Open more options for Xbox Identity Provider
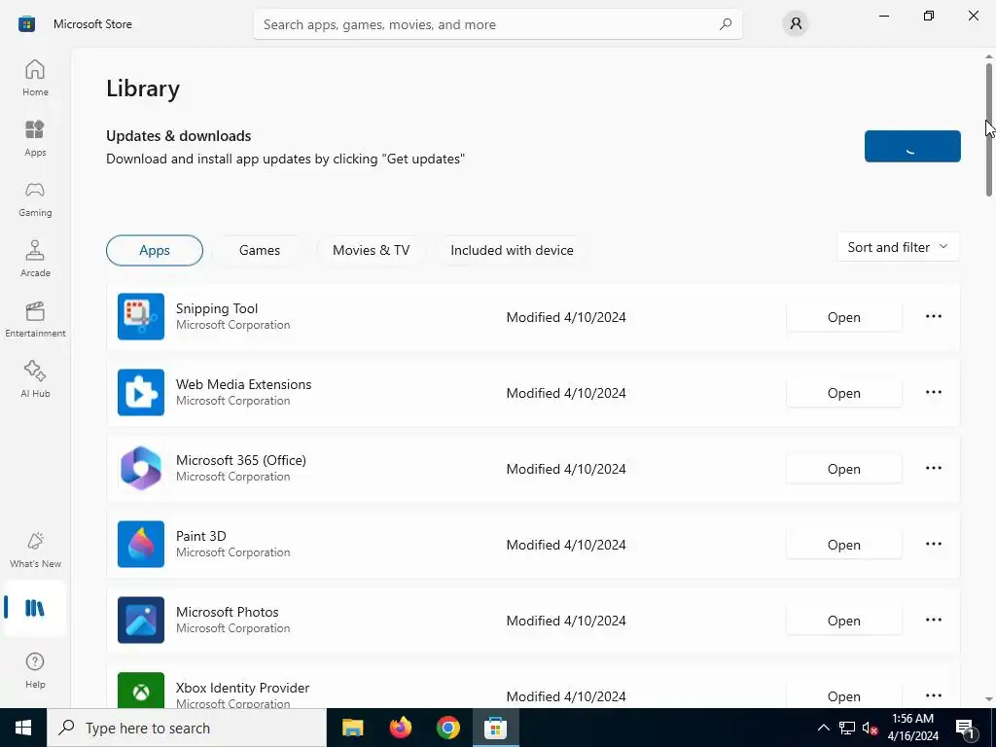 (933, 695)
